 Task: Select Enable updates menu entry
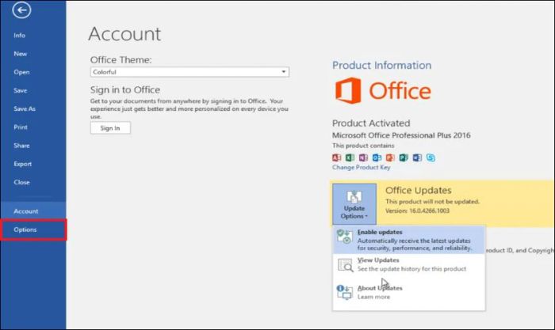(409, 240)
